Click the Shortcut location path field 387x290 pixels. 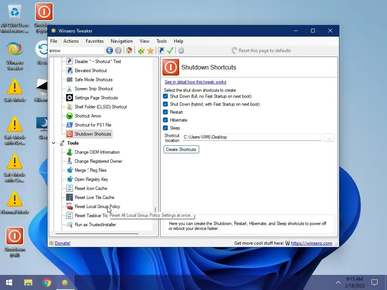(252, 137)
